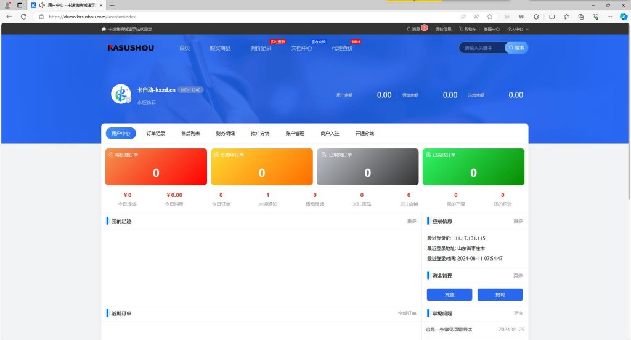Open 购买商品 in the navigation menu

coord(220,48)
